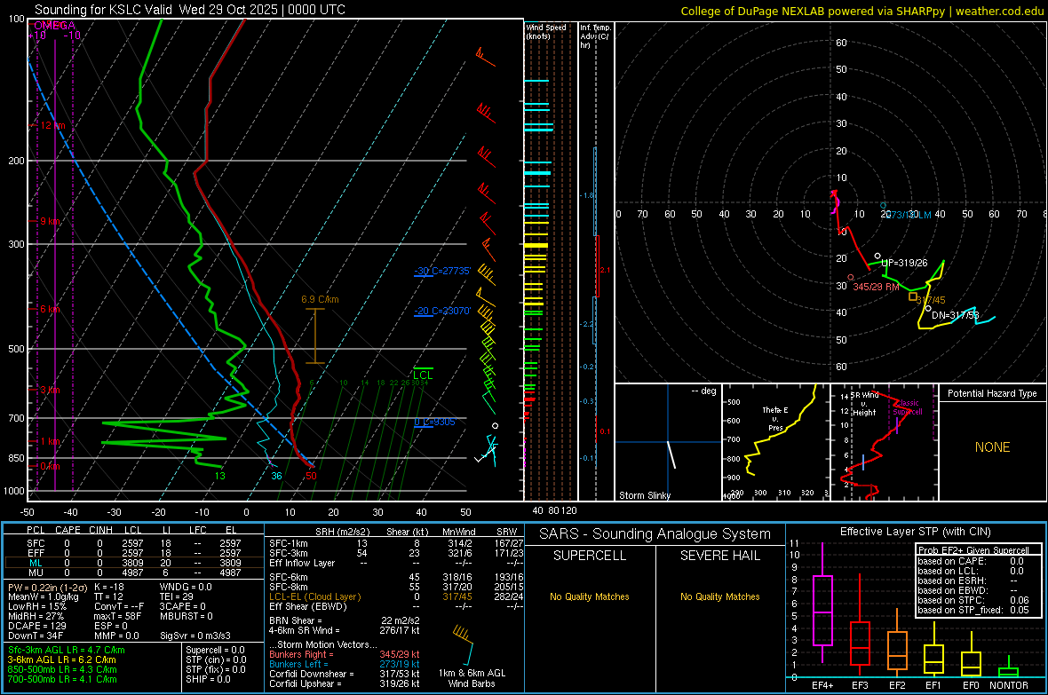
Task: Click the 'K = -18' index value
Action: point(109,587)
